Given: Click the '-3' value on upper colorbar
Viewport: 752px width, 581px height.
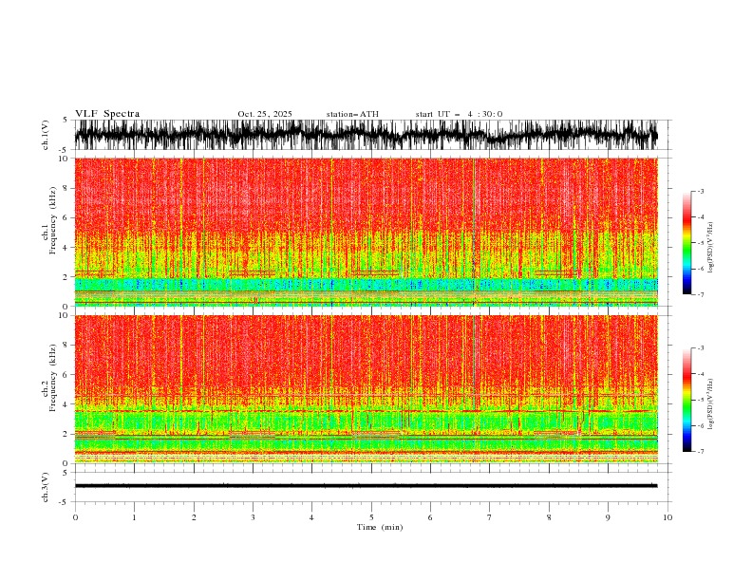Looking at the screenshot, I should tap(700, 191).
